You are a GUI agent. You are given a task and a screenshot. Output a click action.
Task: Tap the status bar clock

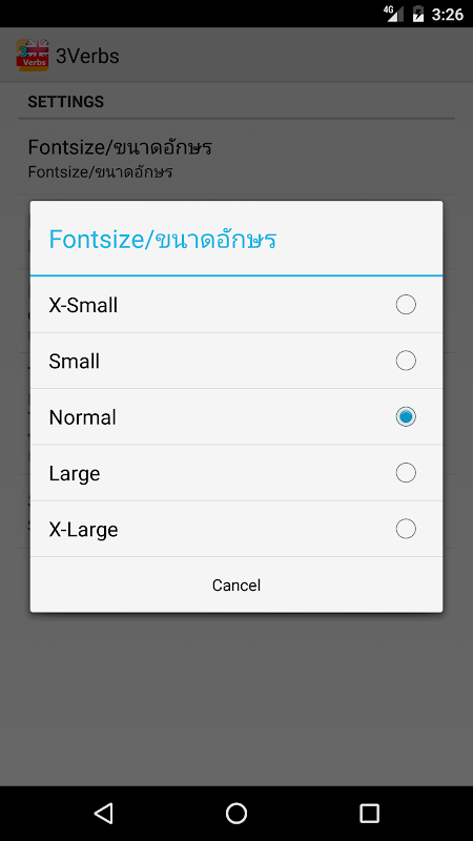(447, 14)
